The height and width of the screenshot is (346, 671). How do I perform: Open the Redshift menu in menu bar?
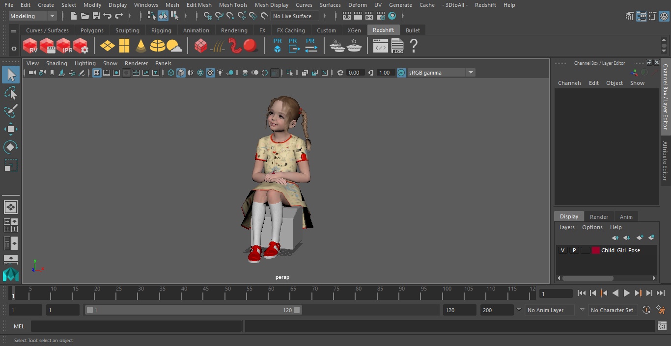click(x=485, y=5)
